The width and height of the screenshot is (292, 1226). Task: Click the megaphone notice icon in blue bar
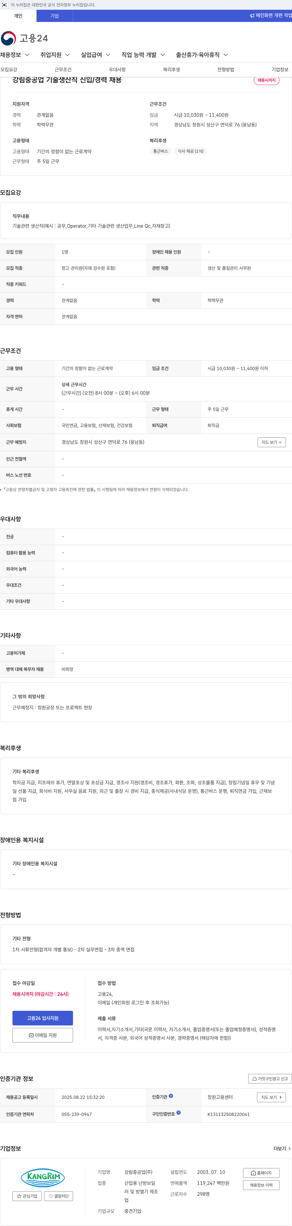[x=252, y=16]
